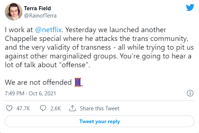Click the 2.6K replies count
The width and height of the screenshot is (199, 133).
point(56,109)
